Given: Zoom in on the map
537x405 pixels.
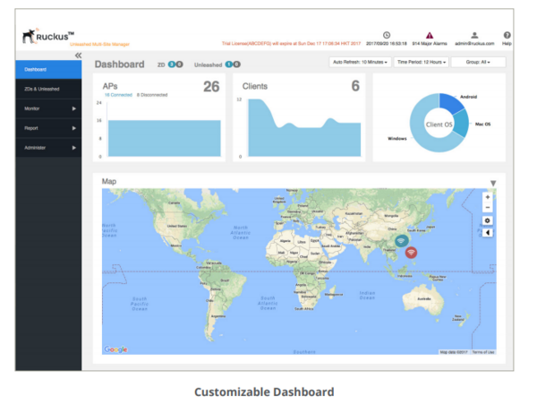Looking at the screenshot, I should click(x=488, y=197).
